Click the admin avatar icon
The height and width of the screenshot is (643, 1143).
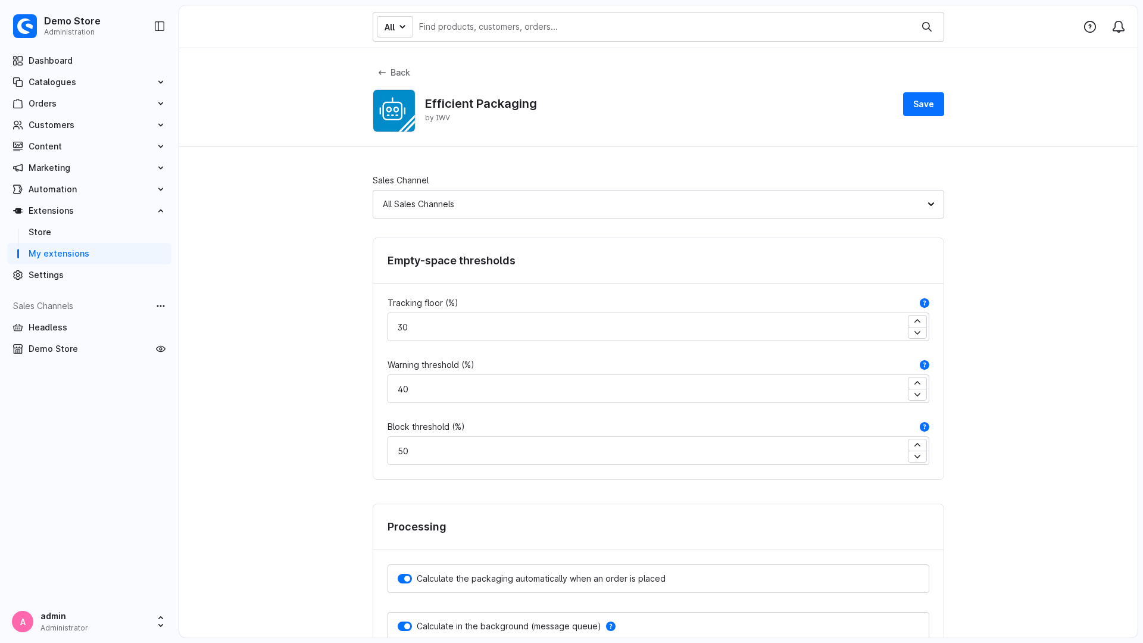[23, 622]
